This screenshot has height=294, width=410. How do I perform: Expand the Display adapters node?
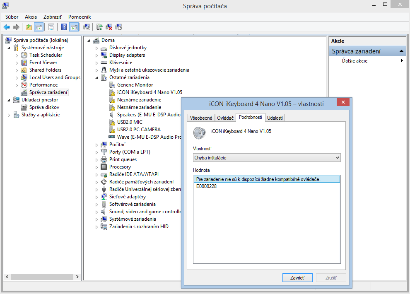pos(97,55)
